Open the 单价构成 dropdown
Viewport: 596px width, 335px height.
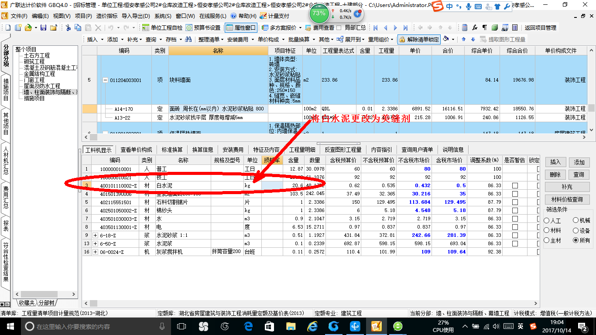(x=270, y=39)
